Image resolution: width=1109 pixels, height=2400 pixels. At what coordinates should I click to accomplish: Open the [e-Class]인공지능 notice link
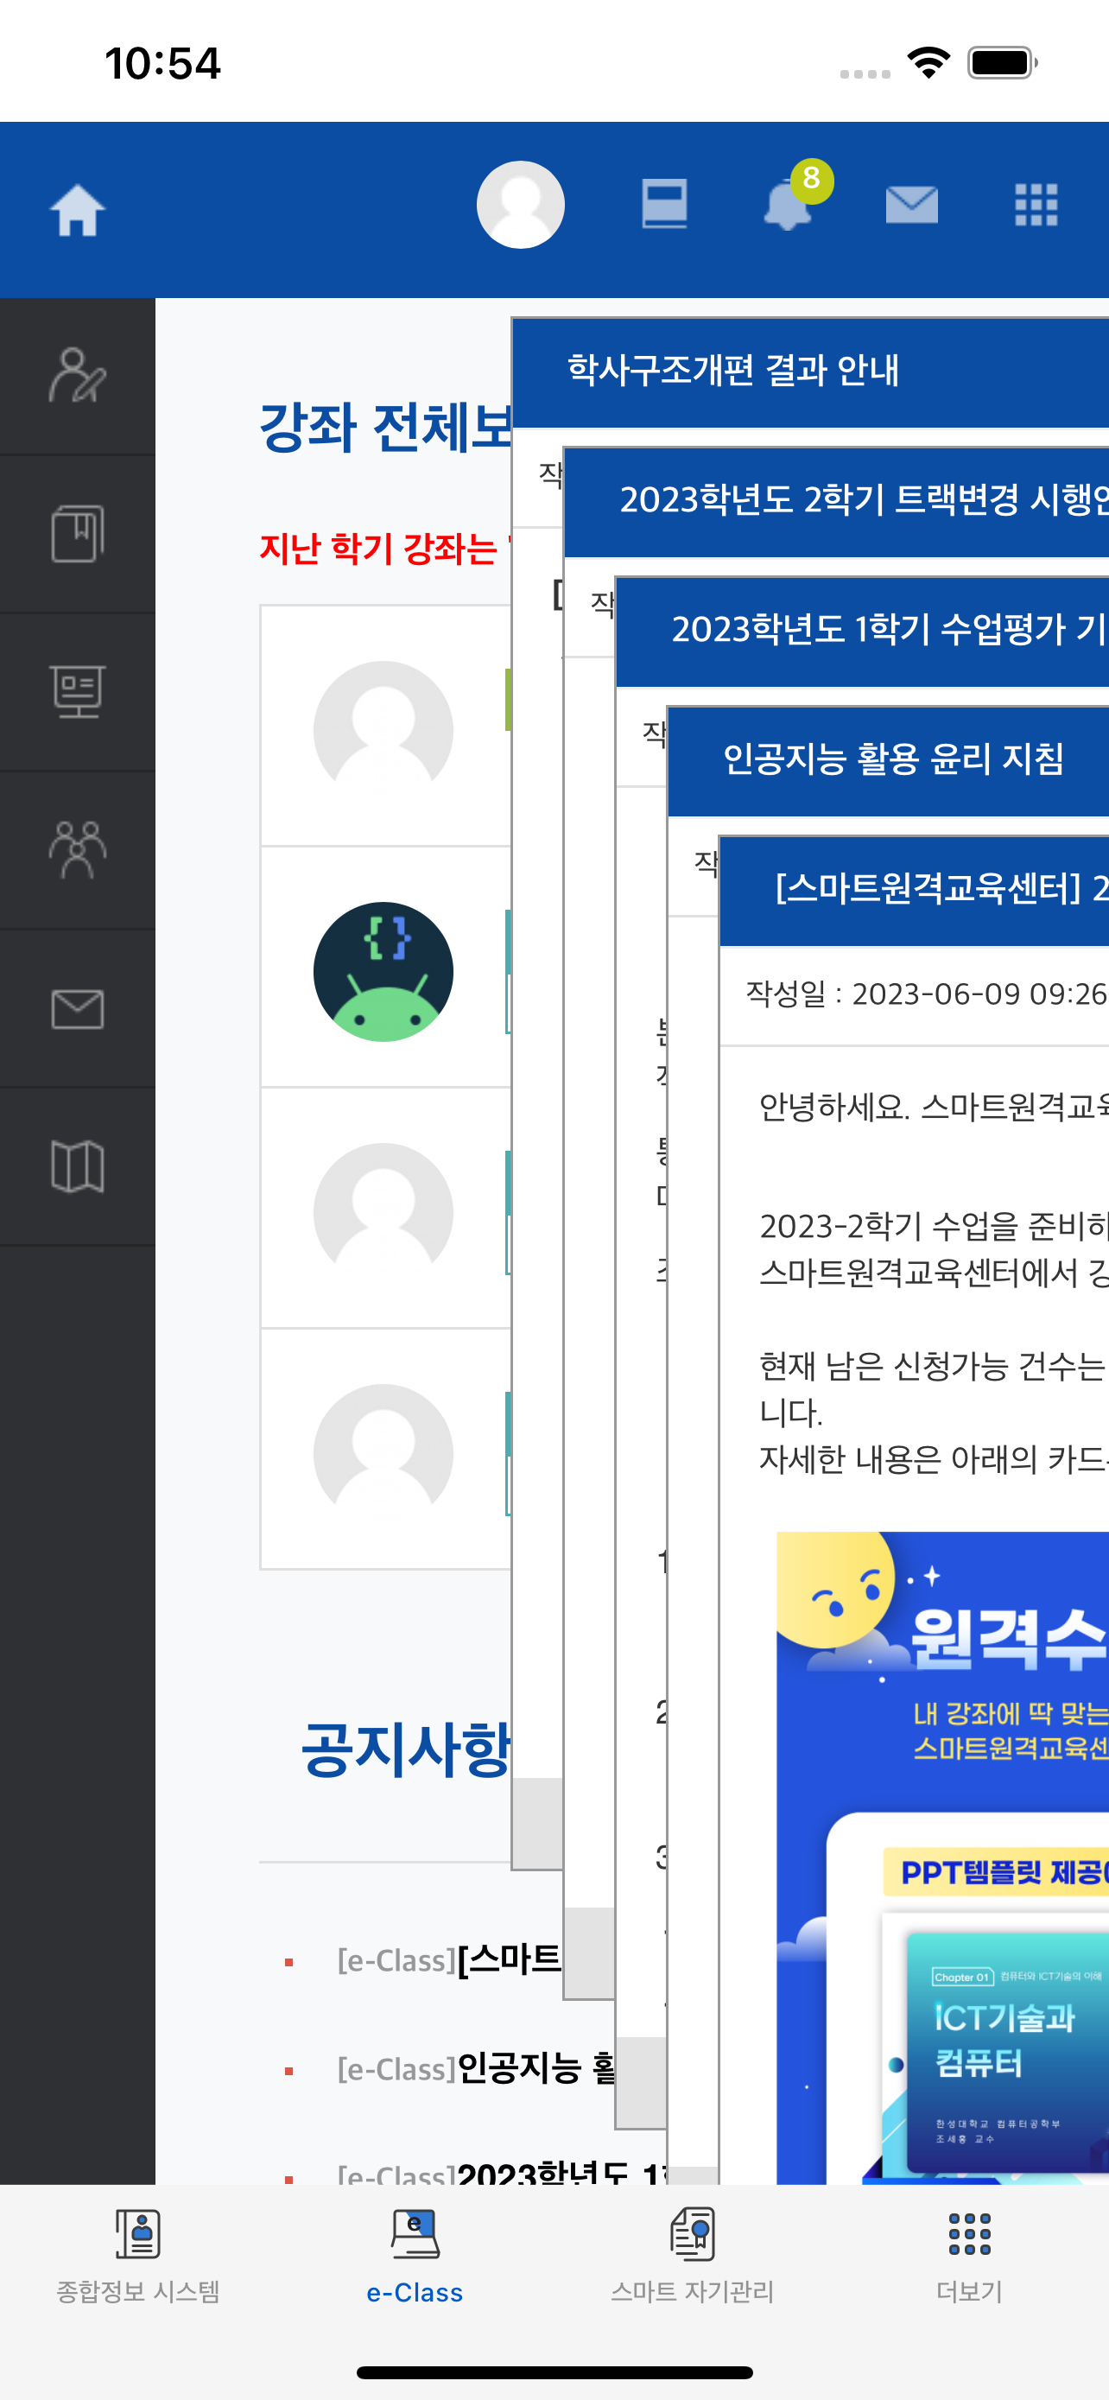(x=475, y=2068)
